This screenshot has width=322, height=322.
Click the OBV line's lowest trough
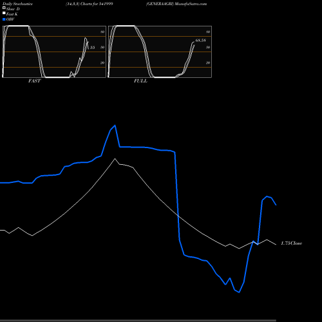pos(239,292)
